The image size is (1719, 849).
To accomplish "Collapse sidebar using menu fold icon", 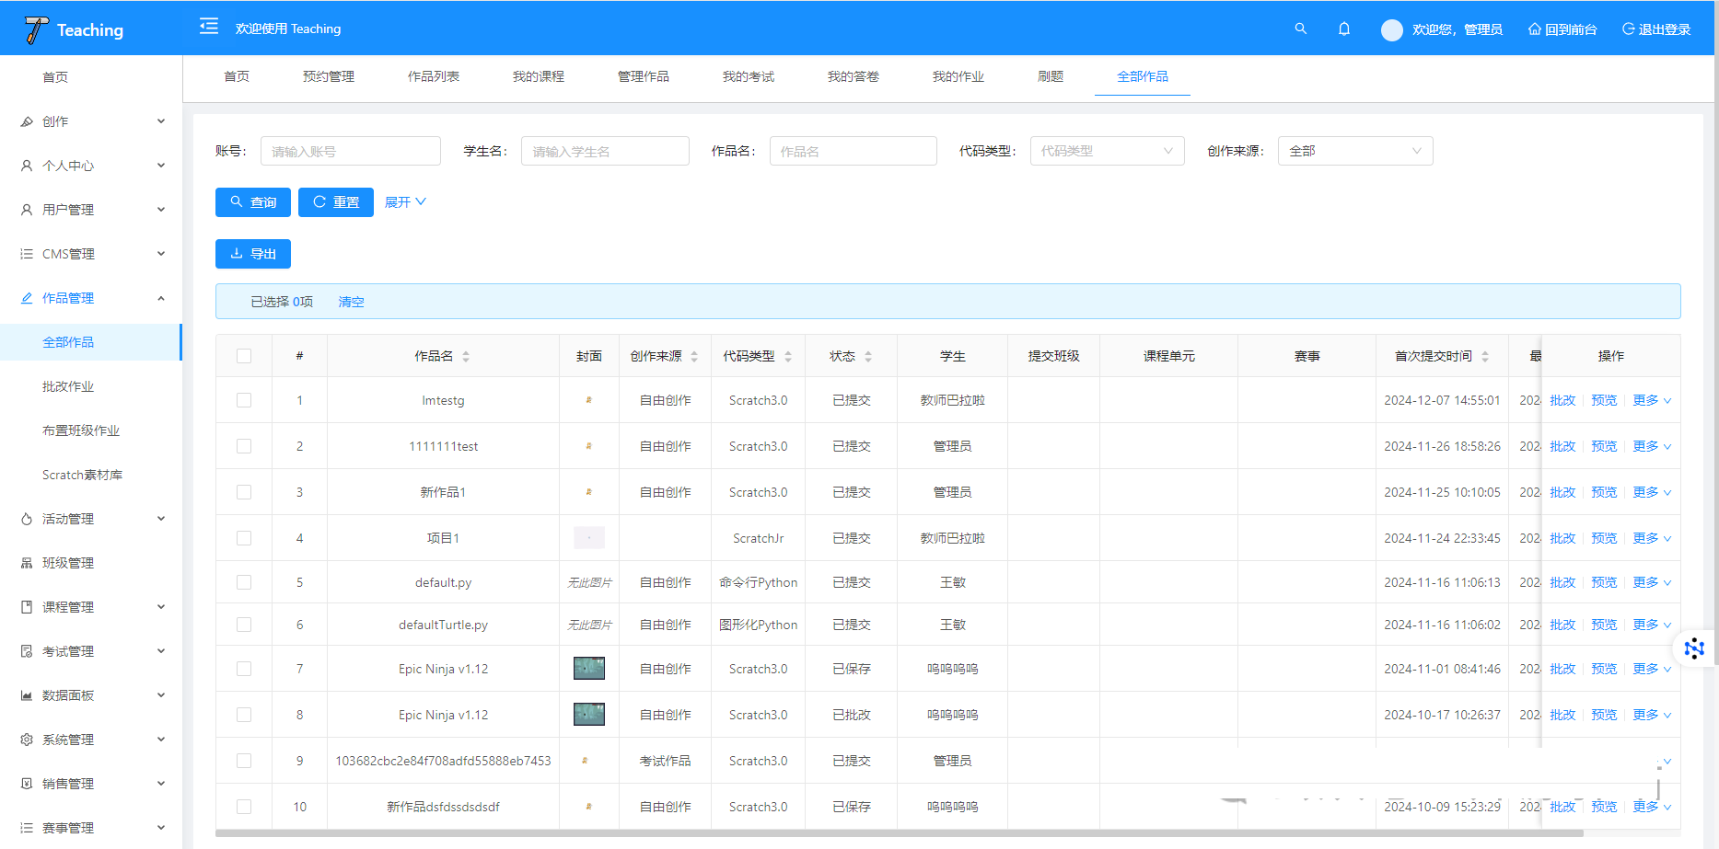I will pos(209,27).
